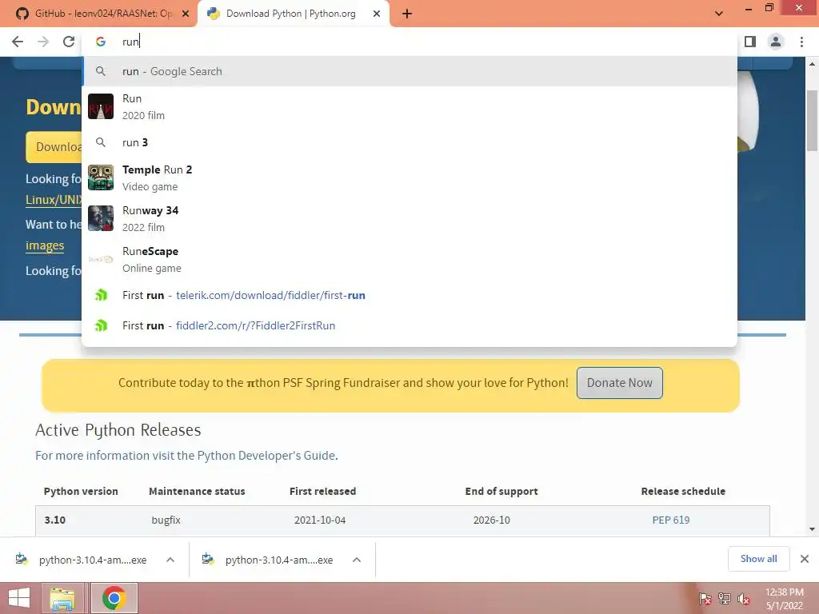This screenshot has height=614, width=819.
Task: Click the 'bugfix' maintenance status cell
Action: pos(166,520)
